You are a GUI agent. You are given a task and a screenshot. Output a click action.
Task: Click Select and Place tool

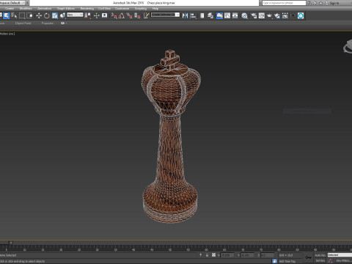coord(62,15)
